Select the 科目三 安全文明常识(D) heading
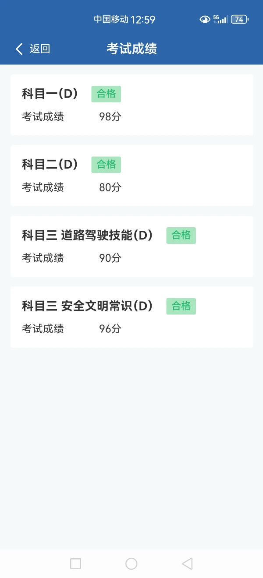Viewport: 263px width, 578px height. click(87, 307)
